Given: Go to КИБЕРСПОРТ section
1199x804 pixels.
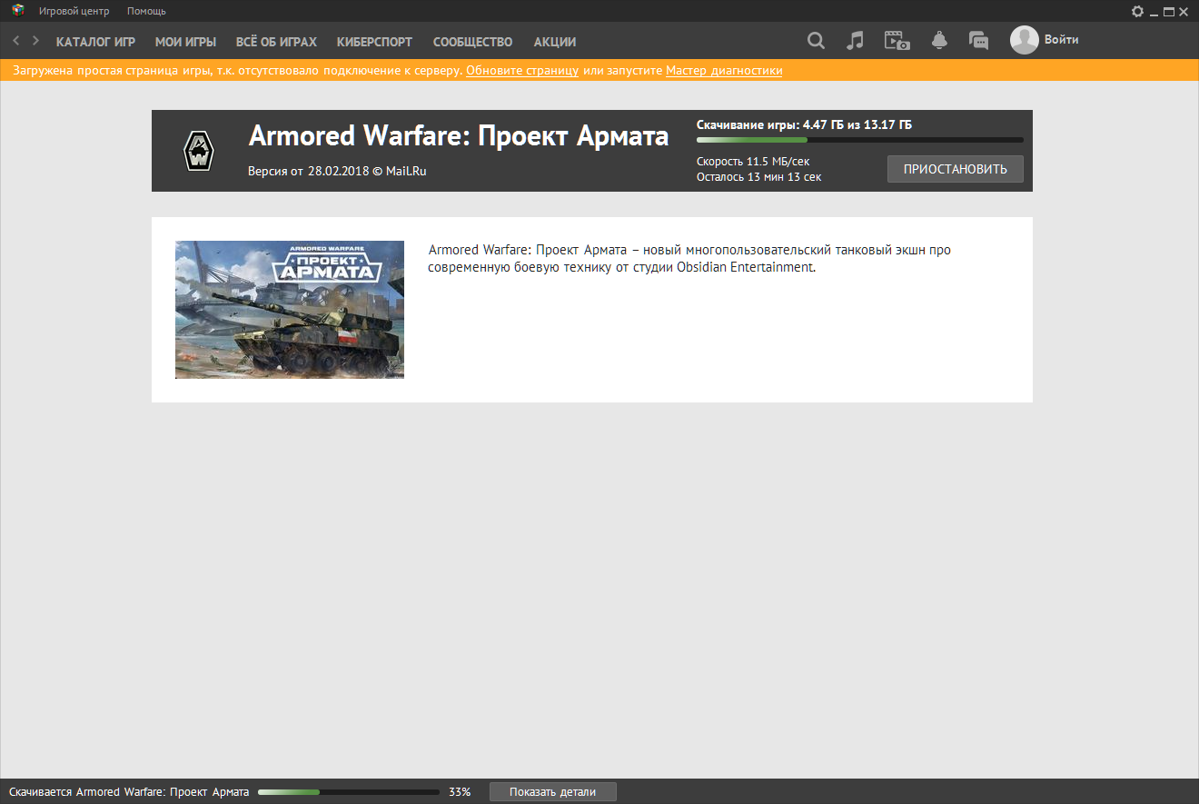Looking at the screenshot, I should (374, 42).
